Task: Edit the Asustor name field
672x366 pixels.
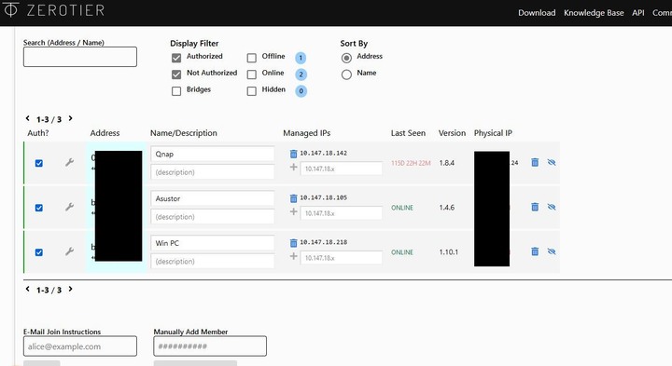Action: click(212, 198)
